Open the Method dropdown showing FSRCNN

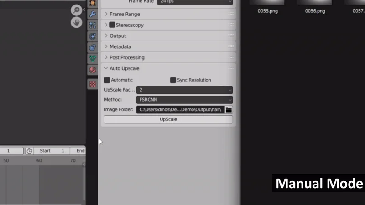coord(184,100)
